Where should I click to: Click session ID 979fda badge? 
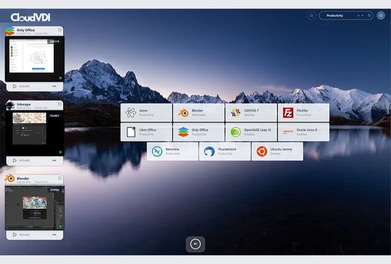(x=55, y=190)
